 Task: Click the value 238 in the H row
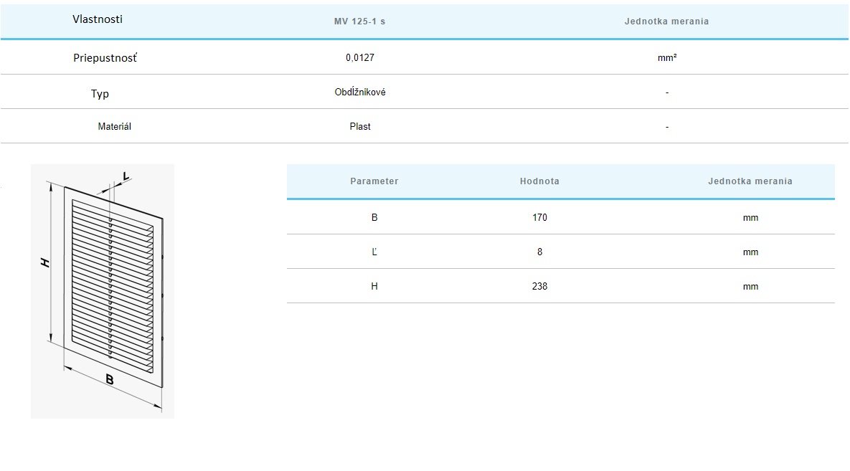[x=539, y=286]
